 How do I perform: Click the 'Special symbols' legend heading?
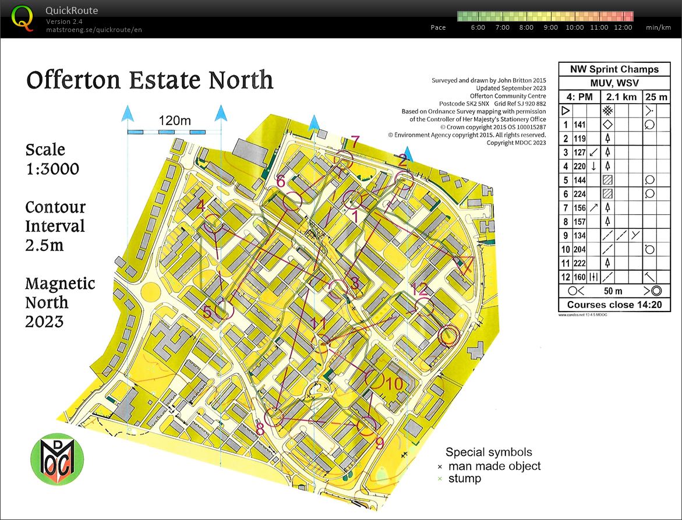click(x=489, y=452)
